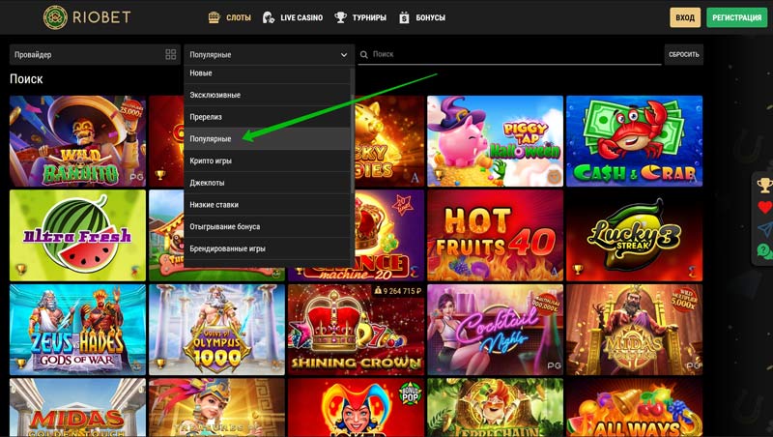Click the grid icon in Провайдер field
This screenshot has height=437, width=773.
pos(171,55)
